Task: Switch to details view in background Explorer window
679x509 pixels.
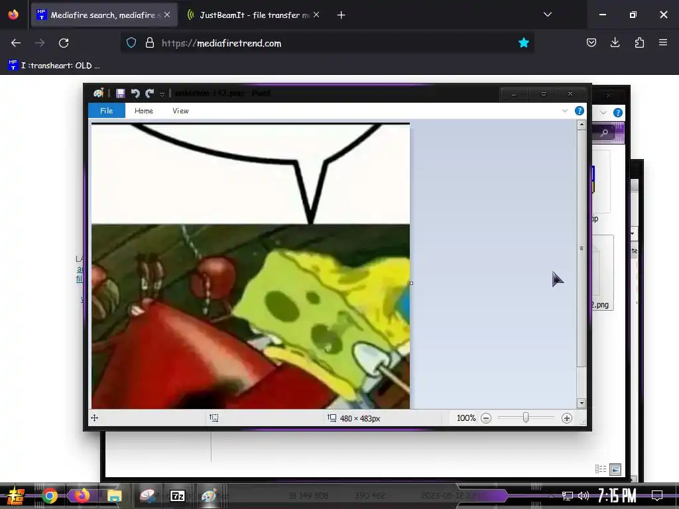Action: pos(601,469)
